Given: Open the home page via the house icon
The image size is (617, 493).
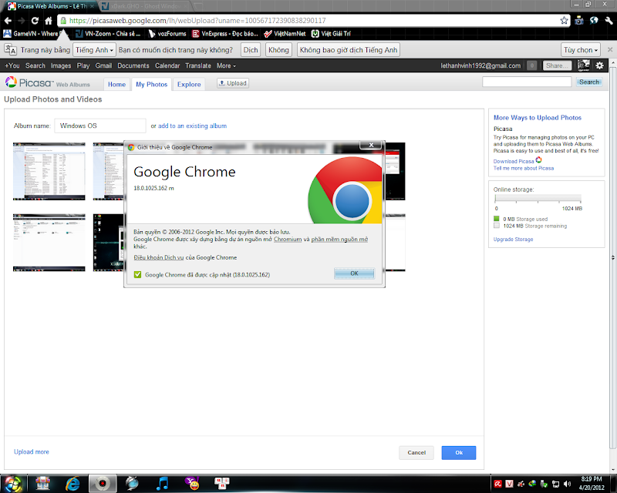Looking at the screenshot, I should pos(48,21).
